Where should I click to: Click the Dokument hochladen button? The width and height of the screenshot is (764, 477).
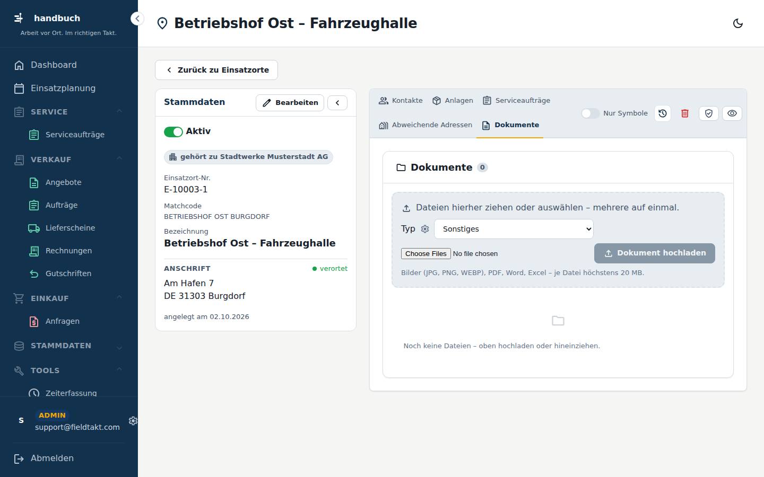[x=655, y=253]
